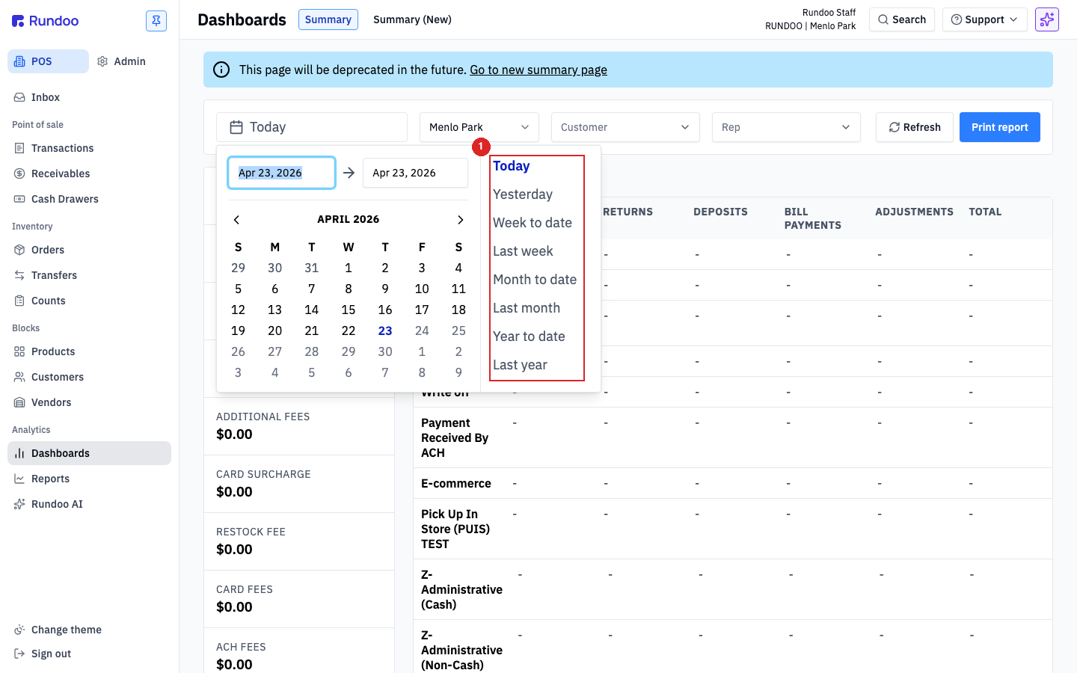Open the Menlo Park location dropdown
The image size is (1077, 673).
coord(479,127)
